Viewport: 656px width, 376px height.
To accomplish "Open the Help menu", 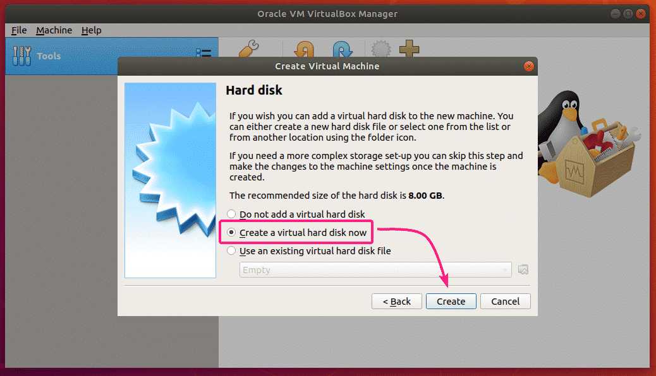I will click(x=91, y=30).
